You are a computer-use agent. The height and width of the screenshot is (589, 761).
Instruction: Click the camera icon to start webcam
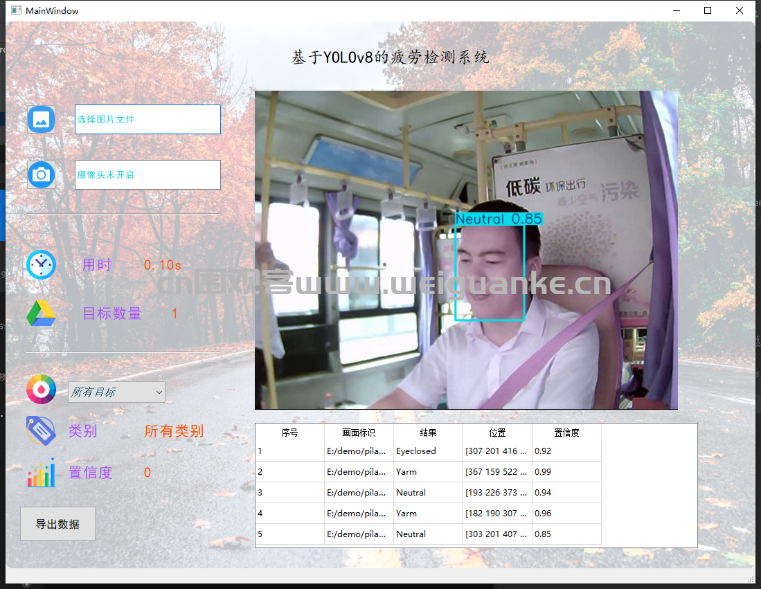[x=41, y=174]
